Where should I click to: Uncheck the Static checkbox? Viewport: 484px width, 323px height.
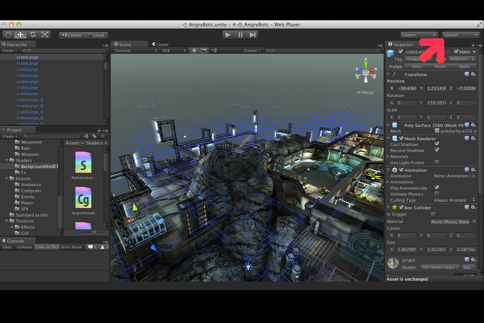[456, 51]
